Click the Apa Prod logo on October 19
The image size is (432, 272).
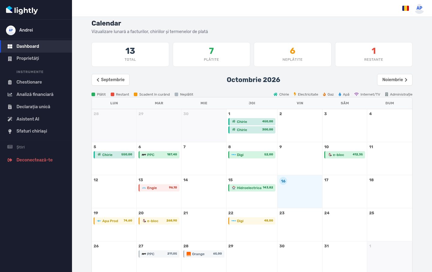pos(99,221)
